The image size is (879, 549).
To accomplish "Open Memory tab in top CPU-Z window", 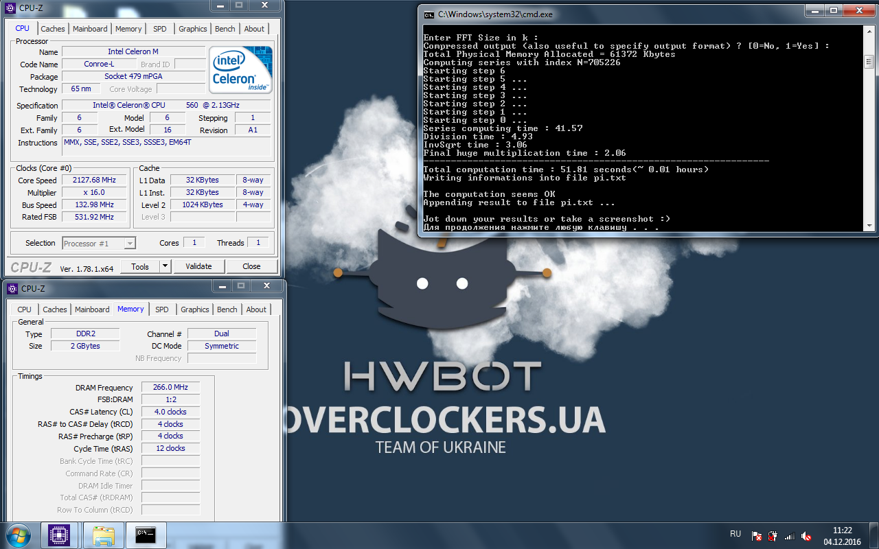I will pos(128,29).
